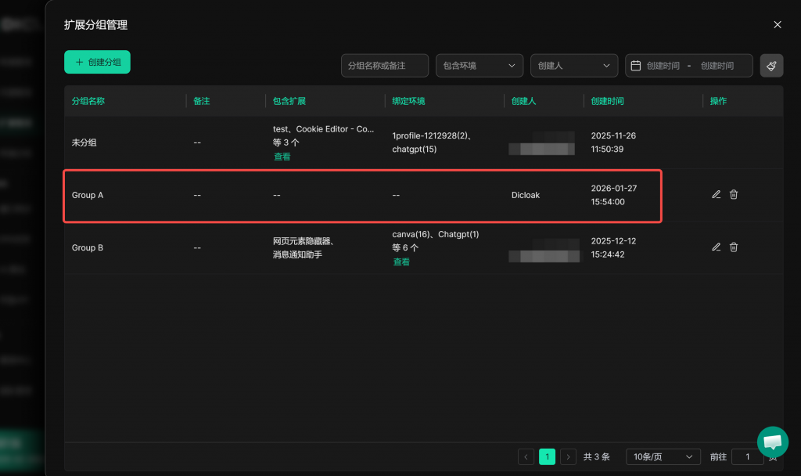
Task: Delete Group B using the trash icon
Action: pyautogui.click(x=734, y=247)
